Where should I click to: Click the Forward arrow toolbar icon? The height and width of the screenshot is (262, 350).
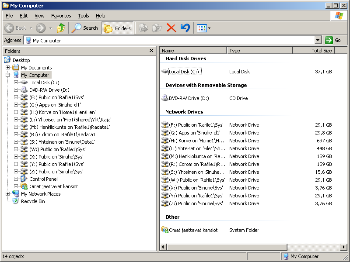[x=41, y=28]
